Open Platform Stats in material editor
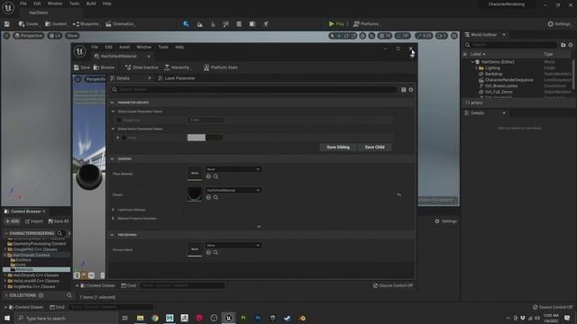This screenshot has width=577, height=324. pyautogui.click(x=220, y=67)
